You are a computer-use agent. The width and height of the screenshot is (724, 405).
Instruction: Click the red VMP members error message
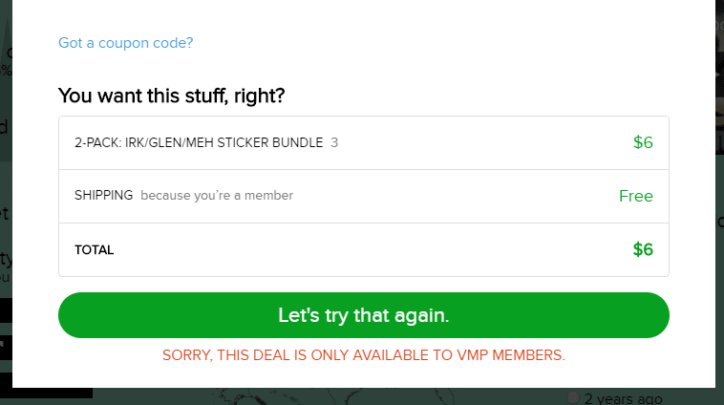pyautogui.click(x=364, y=355)
